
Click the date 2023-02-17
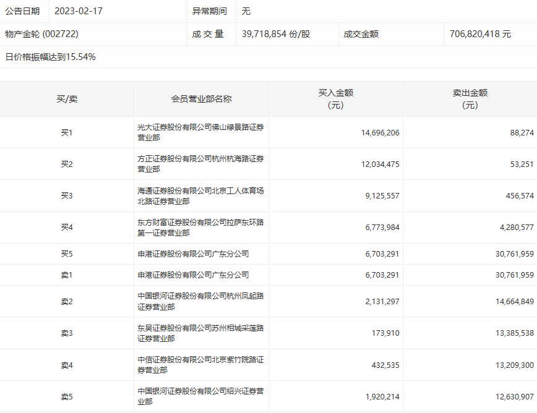pos(79,11)
